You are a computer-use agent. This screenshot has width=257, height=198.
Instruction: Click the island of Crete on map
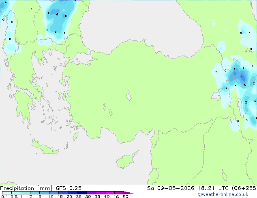click(45, 148)
